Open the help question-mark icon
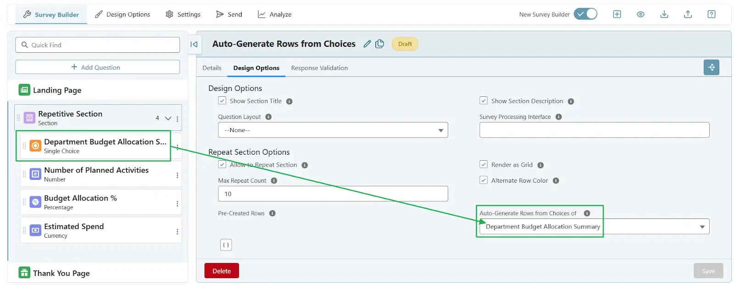 point(712,14)
